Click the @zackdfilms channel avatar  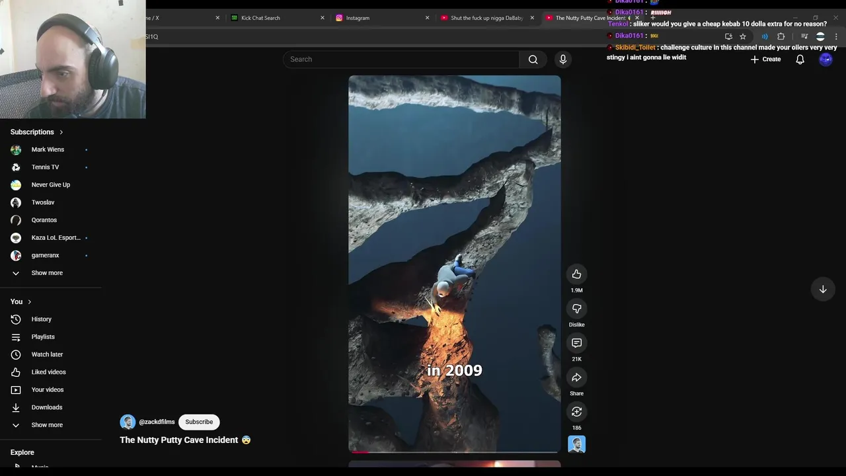128,422
